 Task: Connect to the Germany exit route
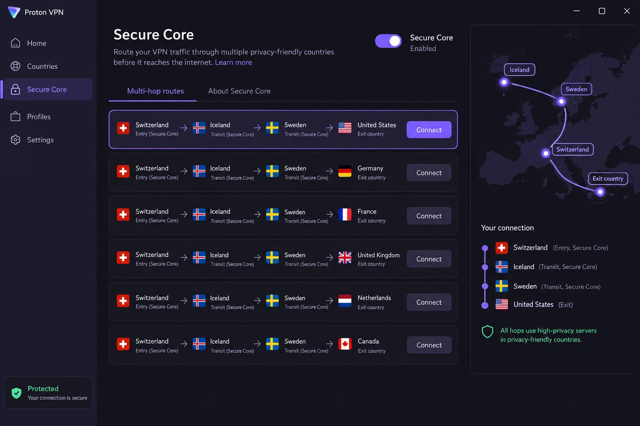coord(429,173)
